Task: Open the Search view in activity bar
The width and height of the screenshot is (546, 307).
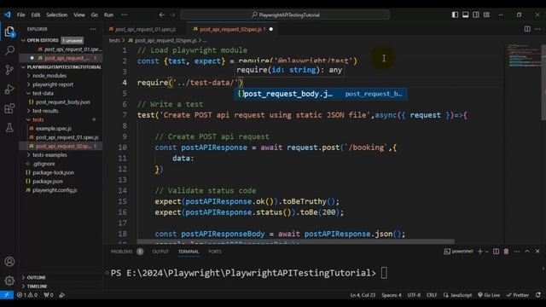Action: (x=9, y=50)
